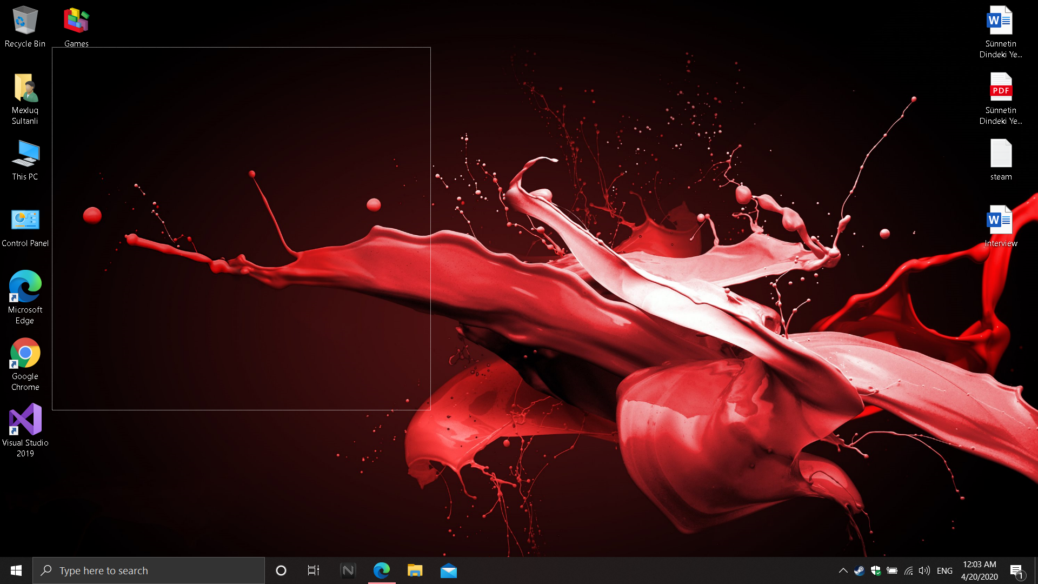Screen dimensions: 1038x584
Task: Open the Windows Start menu
Action: pyautogui.click(x=16, y=570)
